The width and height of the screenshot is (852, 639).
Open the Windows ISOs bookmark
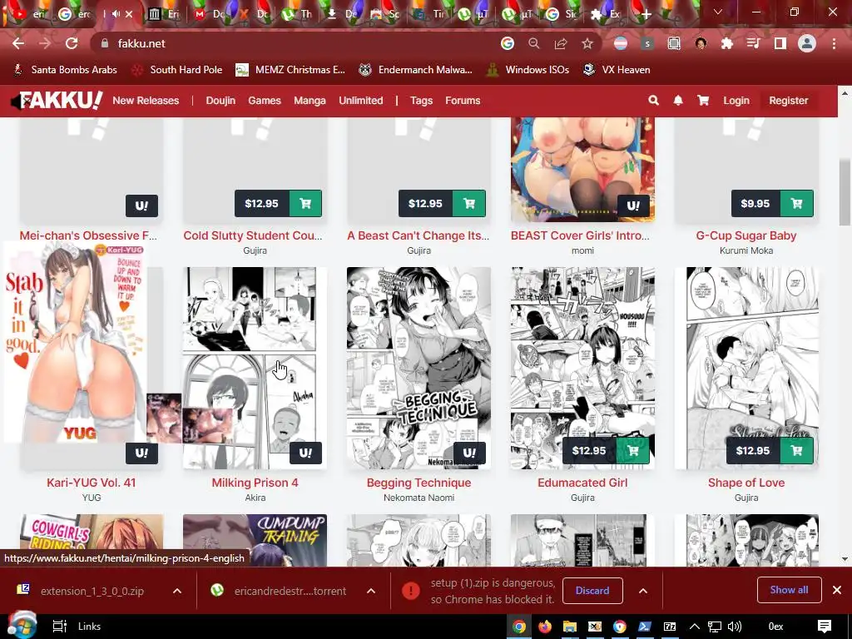pos(528,70)
